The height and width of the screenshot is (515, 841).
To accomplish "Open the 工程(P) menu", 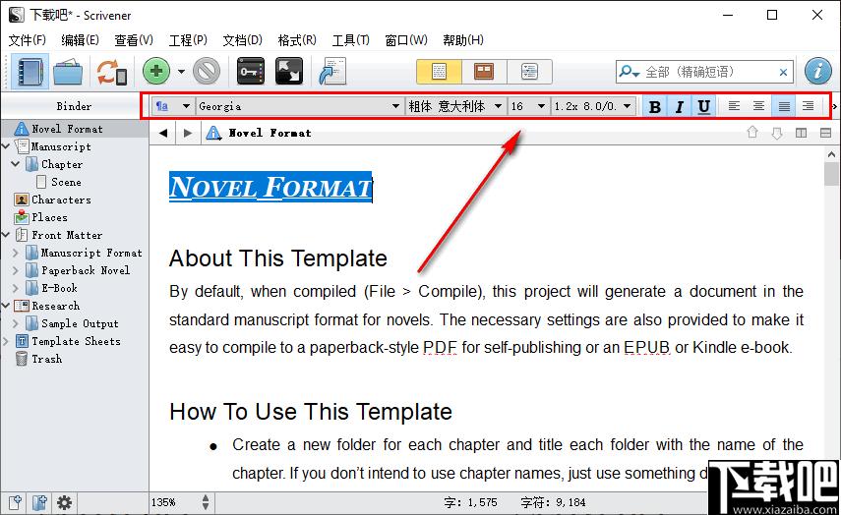I will (x=188, y=40).
